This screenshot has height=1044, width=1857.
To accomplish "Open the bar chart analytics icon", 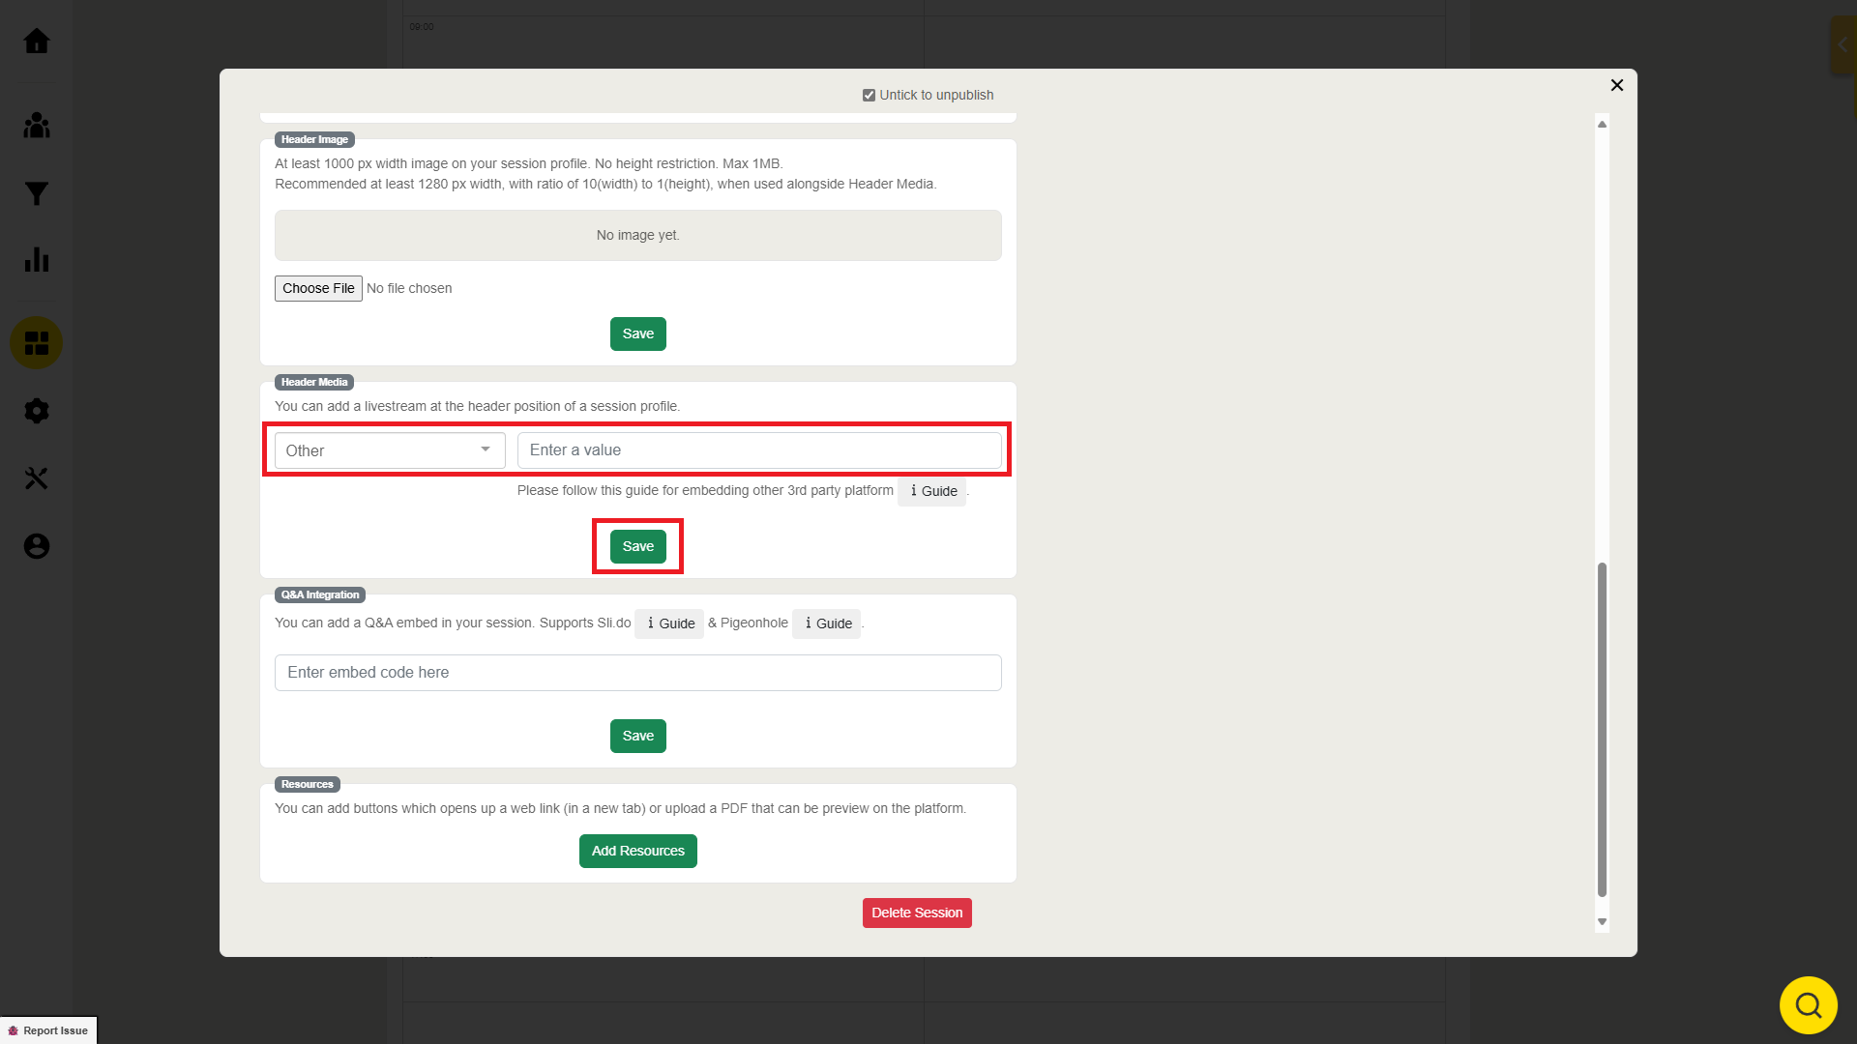I will (x=37, y=260).
